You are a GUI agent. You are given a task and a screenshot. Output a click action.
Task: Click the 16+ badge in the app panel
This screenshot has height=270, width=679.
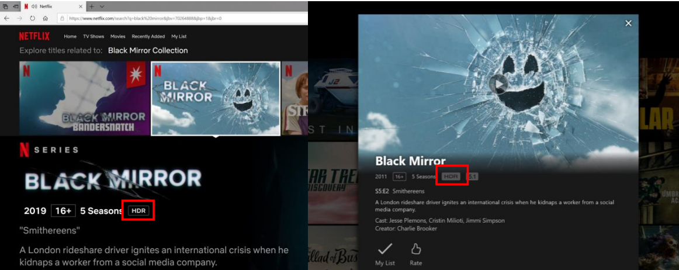tap(399, 177)
